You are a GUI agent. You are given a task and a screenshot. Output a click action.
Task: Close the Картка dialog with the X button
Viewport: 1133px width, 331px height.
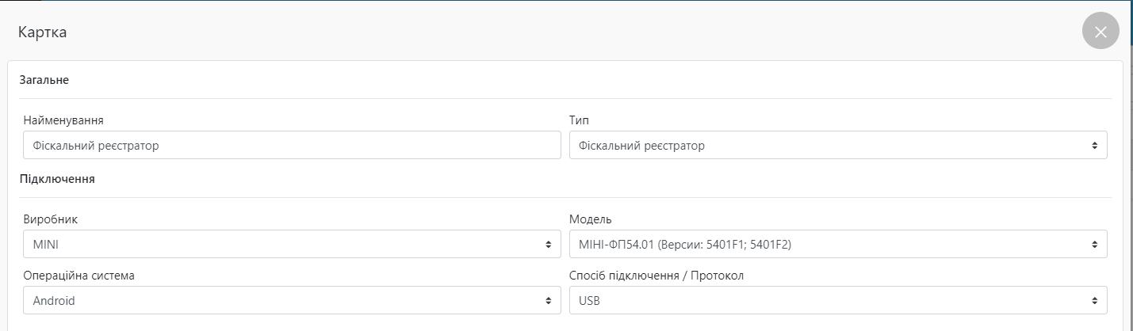pos(1100,32)
